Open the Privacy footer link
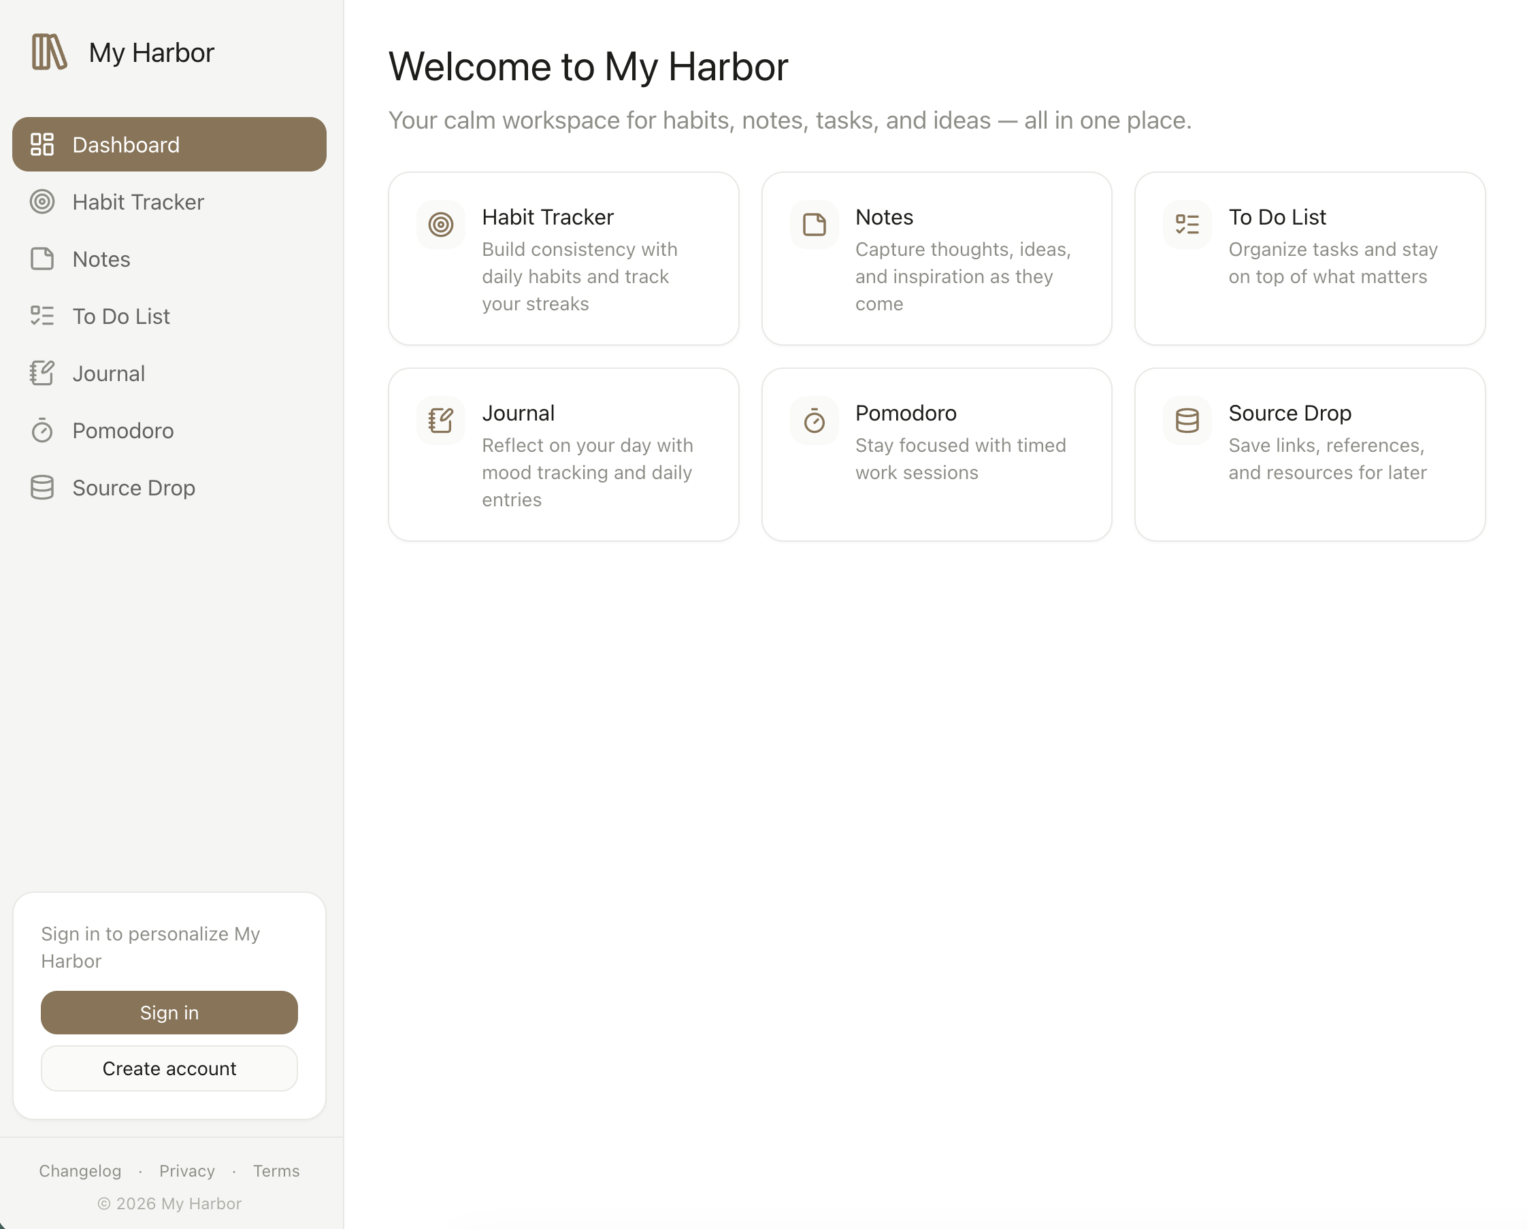This screenshot has width=1527, height=1229. click(x=187, y=1171)
